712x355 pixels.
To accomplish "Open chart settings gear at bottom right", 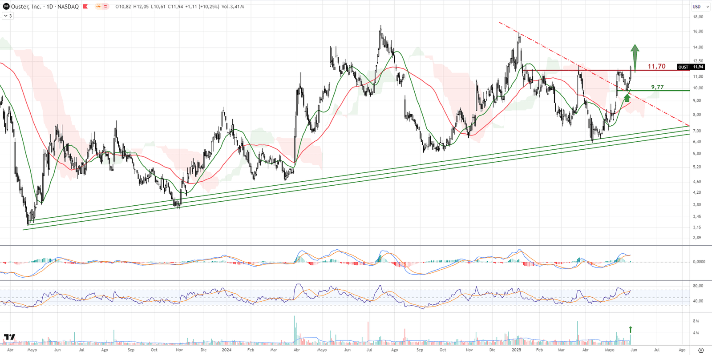I will coord(701,350).
